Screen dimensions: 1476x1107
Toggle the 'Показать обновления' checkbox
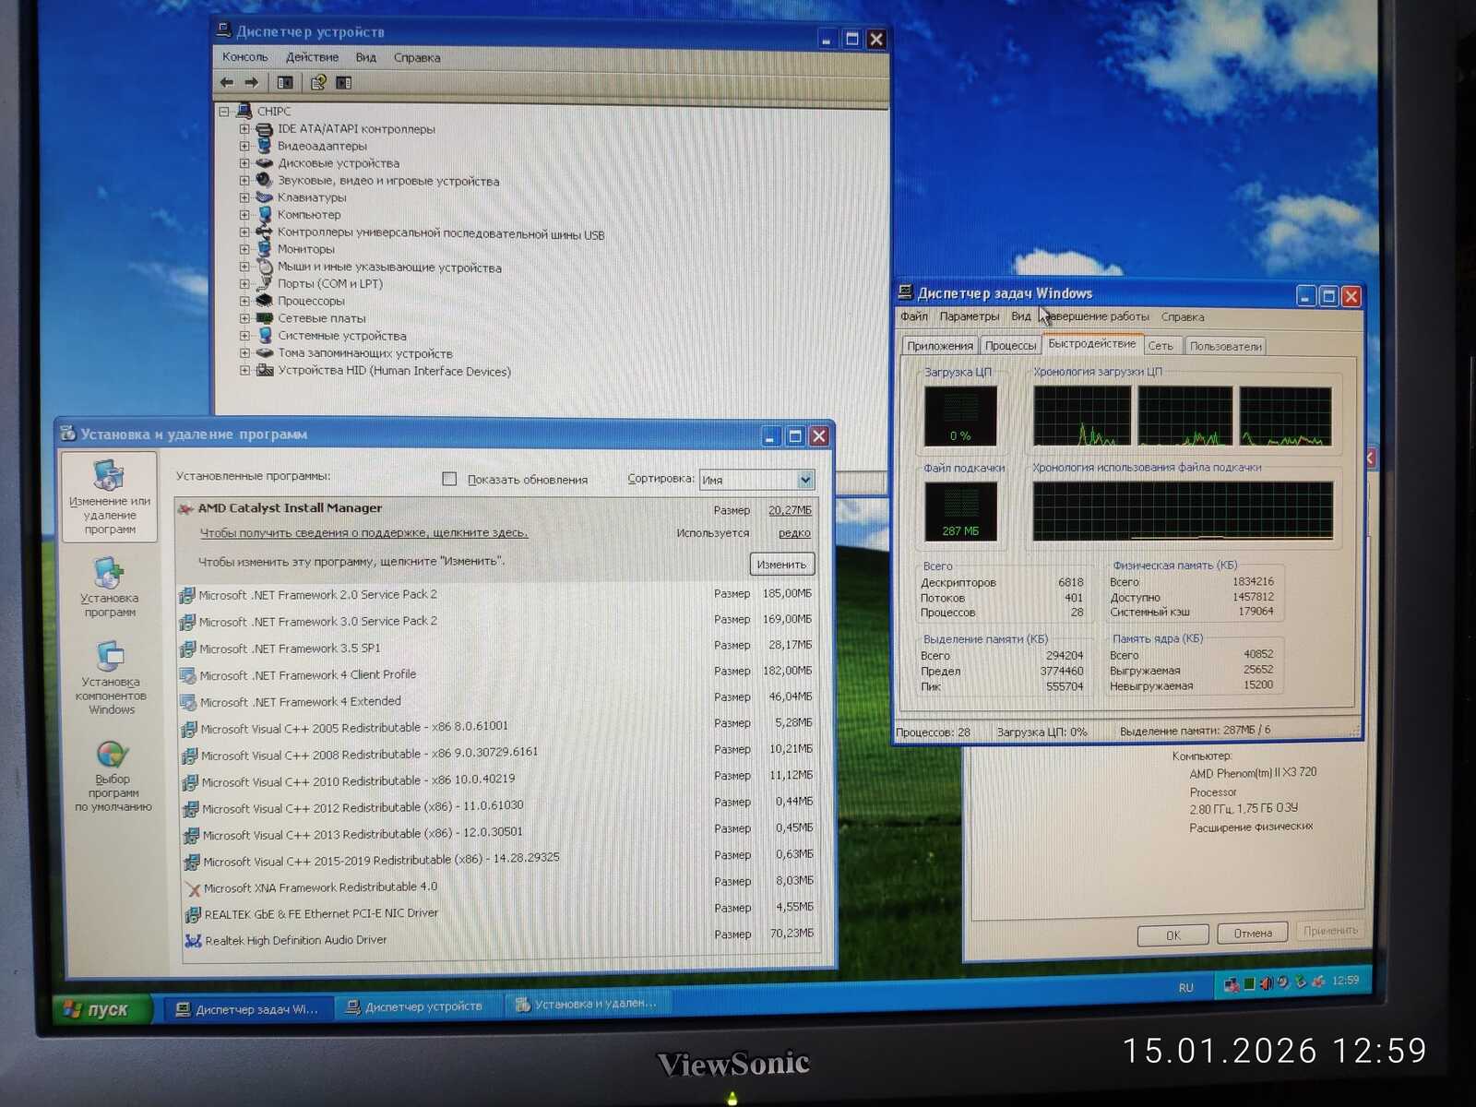(449, 479)
